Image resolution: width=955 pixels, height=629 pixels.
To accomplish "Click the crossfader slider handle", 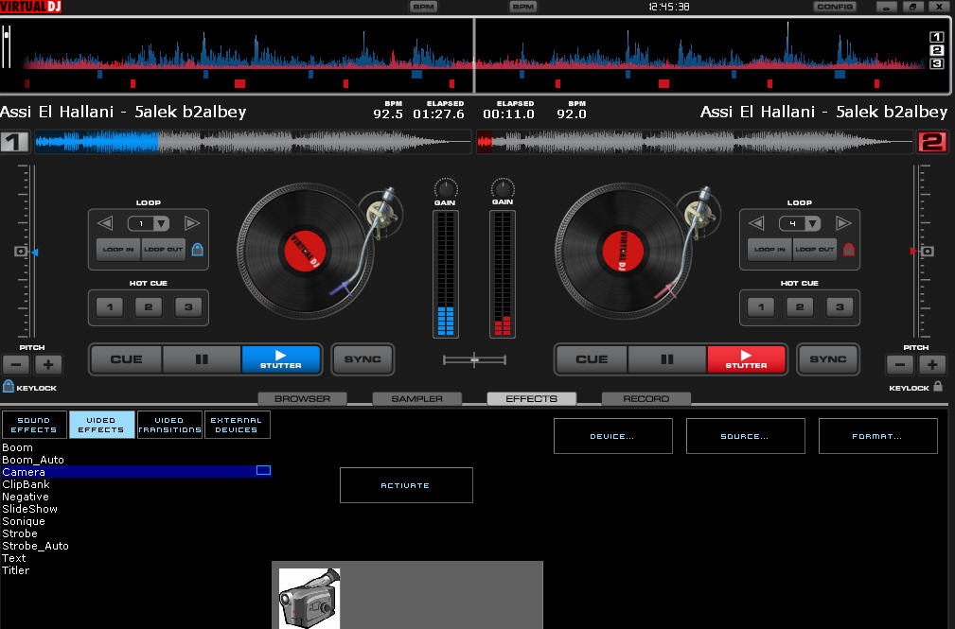I will click(x=474, y=359).
